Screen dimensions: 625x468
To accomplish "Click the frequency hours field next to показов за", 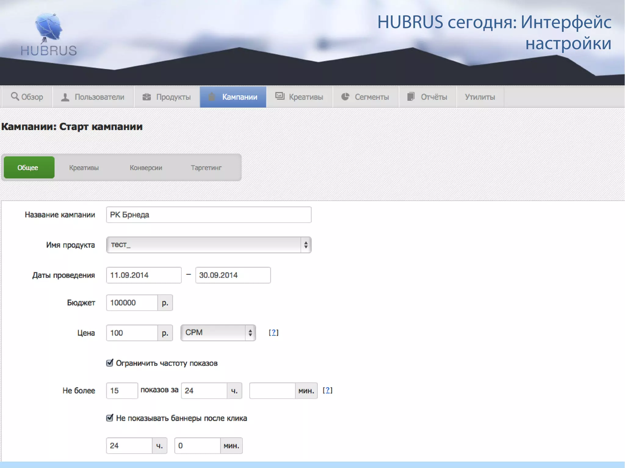I will click(x=204, y=391).
